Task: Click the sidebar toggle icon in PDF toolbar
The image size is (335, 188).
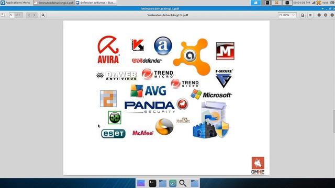Action: [x=3, y=15]
